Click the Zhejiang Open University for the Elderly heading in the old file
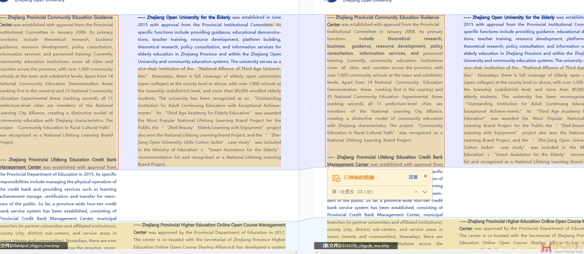Screen dimensions: 584x254 pyautogui.click(x=184, y=17)
